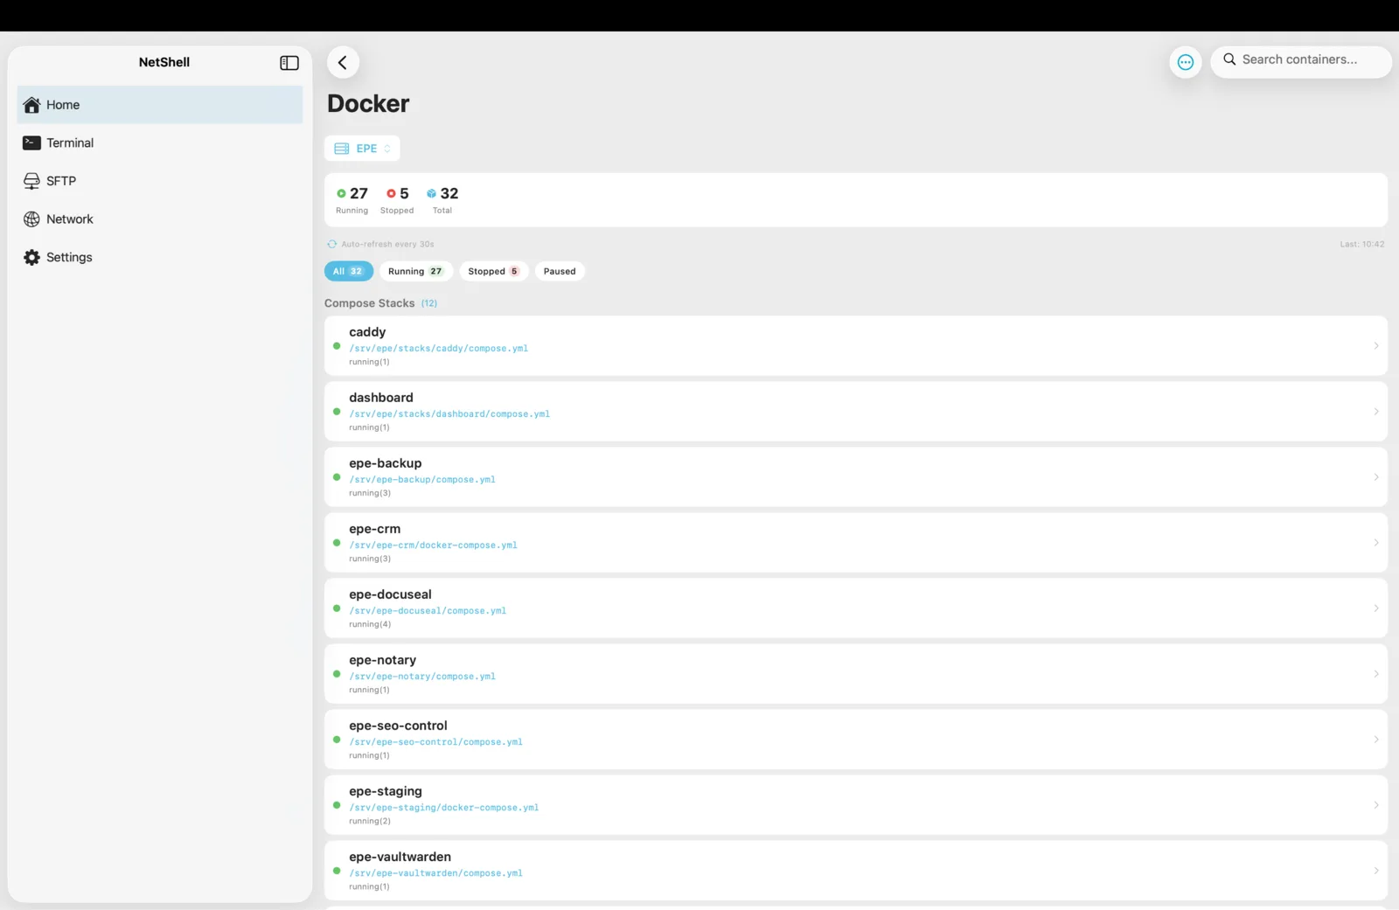The width and height of the screenshot is (1399, 910).
Task: Open the dashboard stack name
Action: tap(381, 398)
